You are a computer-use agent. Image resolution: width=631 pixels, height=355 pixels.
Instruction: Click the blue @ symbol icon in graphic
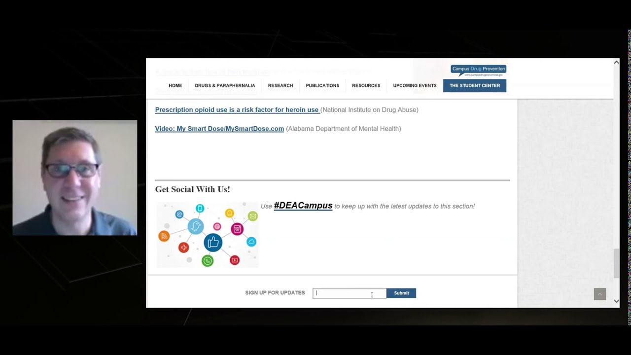pyautogui.click(x=179, y=214)
